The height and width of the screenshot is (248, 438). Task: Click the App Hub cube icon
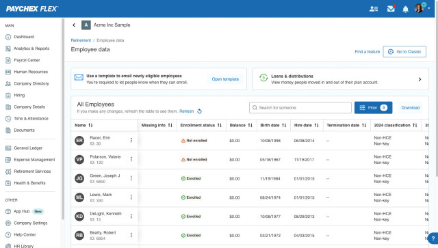[8, 212]
